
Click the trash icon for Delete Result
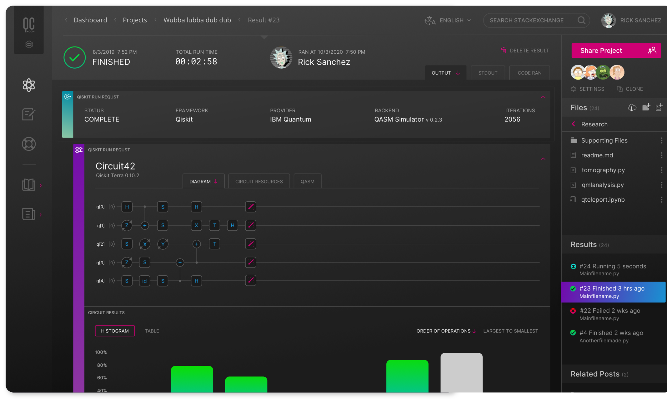coord(504,51)
